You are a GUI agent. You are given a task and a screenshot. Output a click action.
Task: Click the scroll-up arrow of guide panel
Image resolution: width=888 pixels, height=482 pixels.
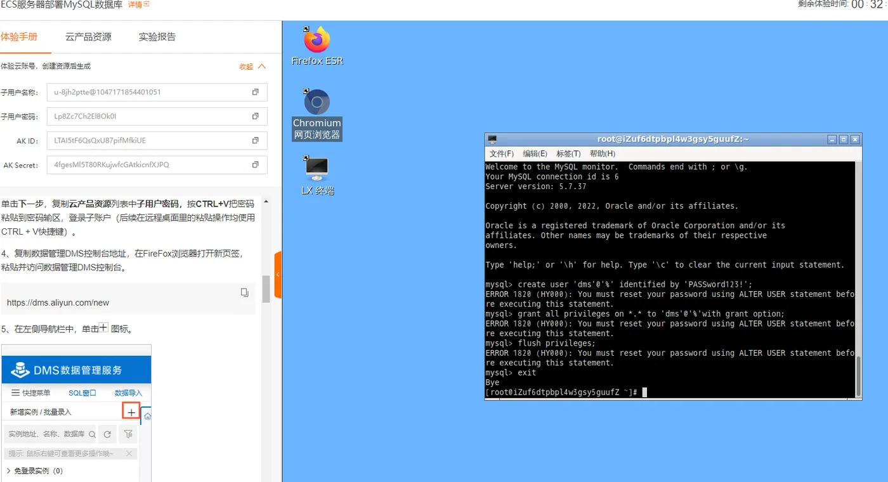(x=266, y=202)
